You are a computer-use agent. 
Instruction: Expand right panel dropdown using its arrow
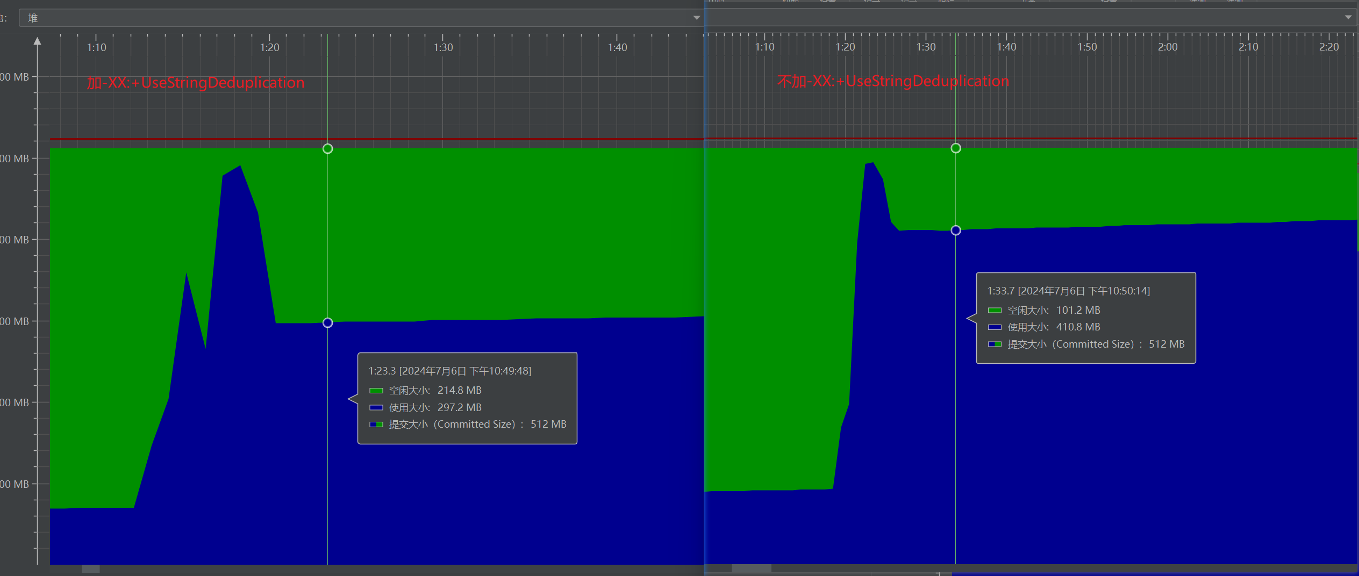1348,18
